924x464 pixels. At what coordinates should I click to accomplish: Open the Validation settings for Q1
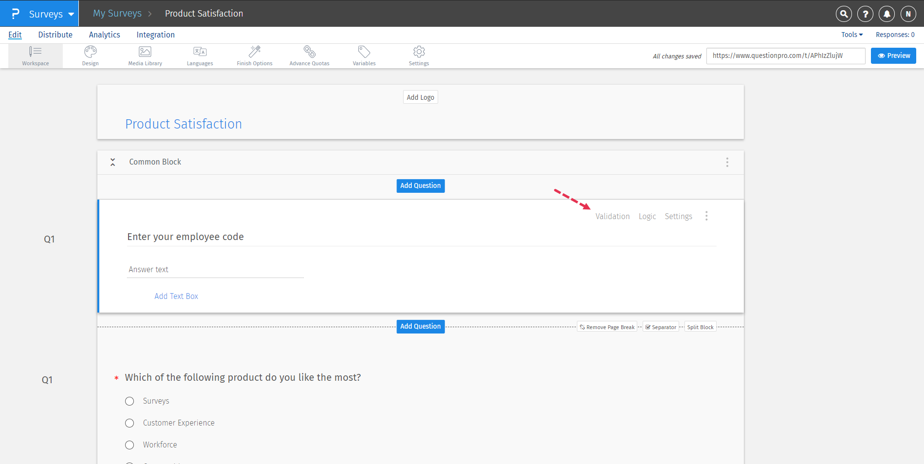click(x=612, y=216)
